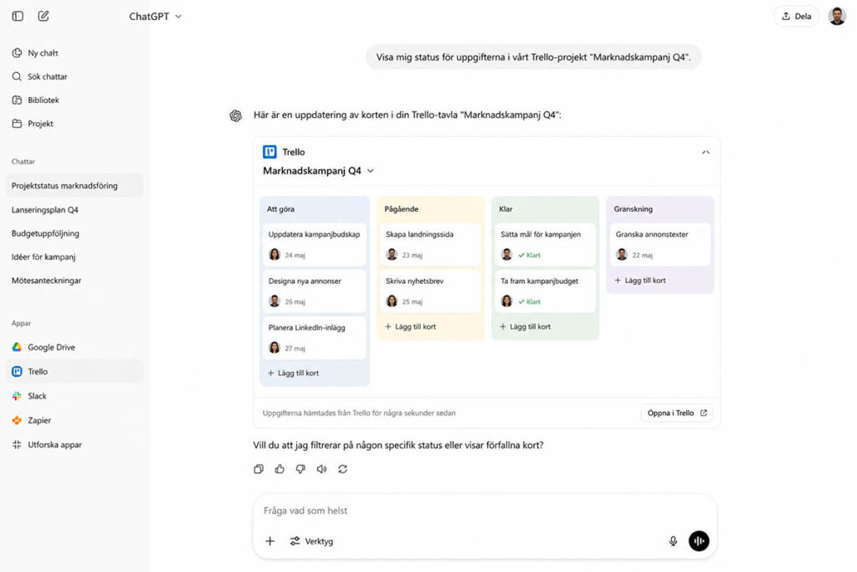The image size is (857, 572).
Task: Select Projektstatus marknadsföring chat
Action: tap(74, 185)
